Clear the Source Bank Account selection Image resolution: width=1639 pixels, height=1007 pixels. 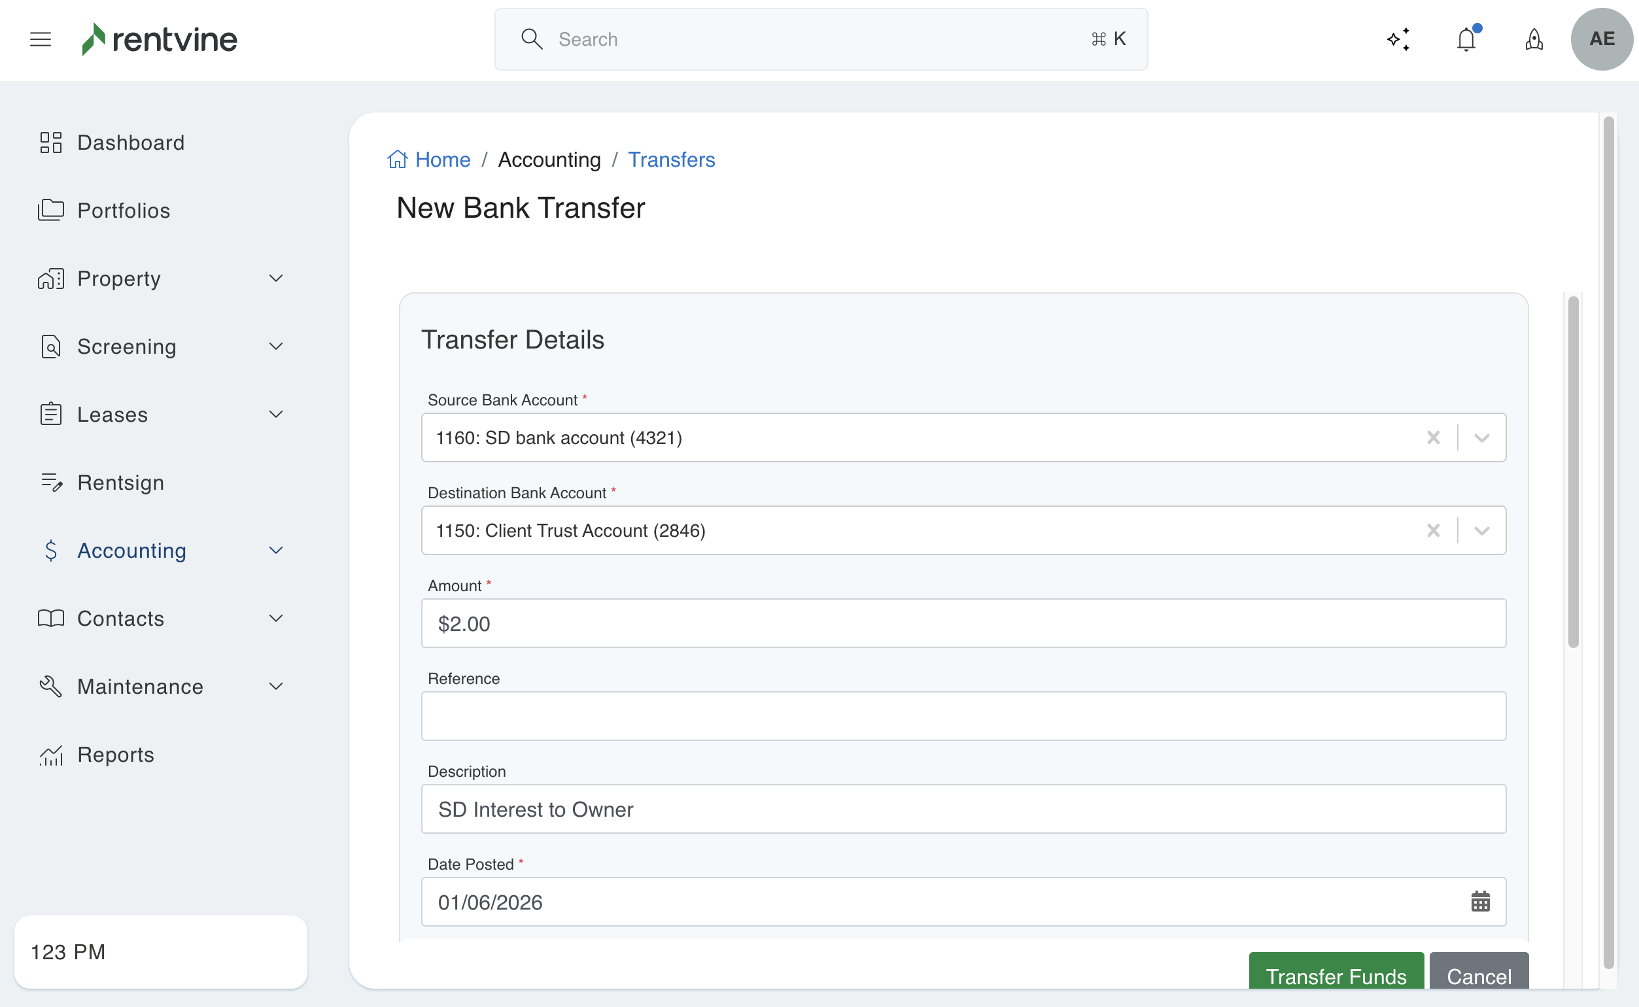pyautogui.click(x=1433, y=437)
